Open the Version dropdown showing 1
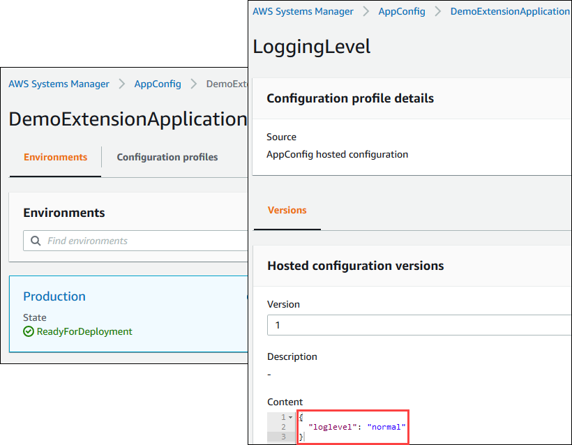Viewport: 572px width, 445px height. 419,325
